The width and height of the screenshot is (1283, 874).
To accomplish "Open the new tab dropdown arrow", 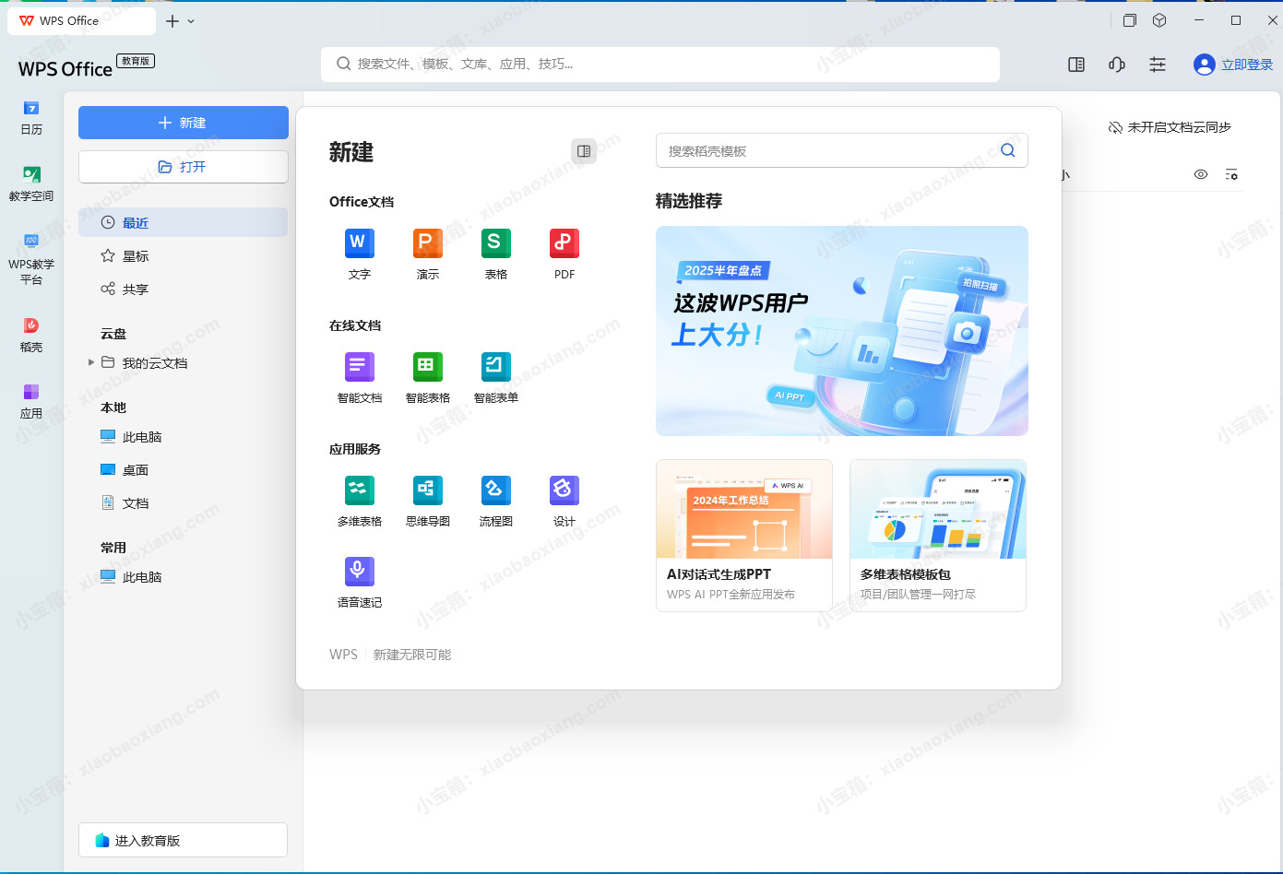I will tap(191, 21).
